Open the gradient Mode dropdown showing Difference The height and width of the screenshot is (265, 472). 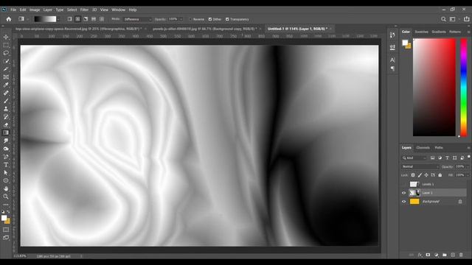coord(138,19)
